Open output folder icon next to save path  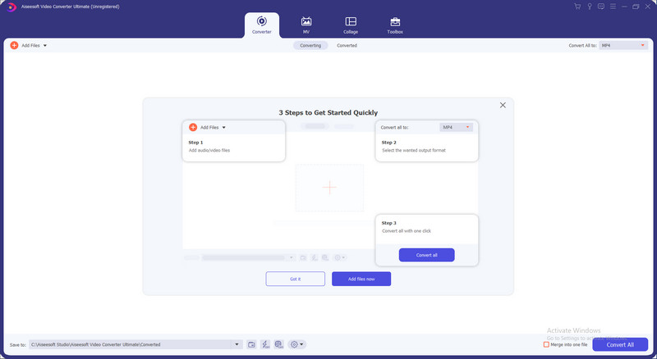(x=251, y=344)
